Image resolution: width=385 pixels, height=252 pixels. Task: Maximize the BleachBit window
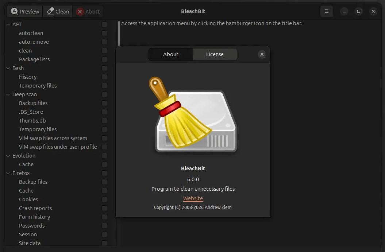358,11
